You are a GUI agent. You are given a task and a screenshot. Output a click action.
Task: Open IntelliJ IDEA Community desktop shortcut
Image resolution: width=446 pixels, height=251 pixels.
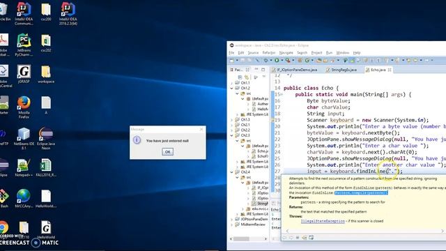click(x=24, y=13)
